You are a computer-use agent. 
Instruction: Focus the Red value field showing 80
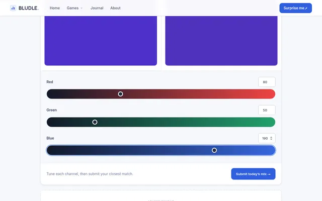coord(267,82)
